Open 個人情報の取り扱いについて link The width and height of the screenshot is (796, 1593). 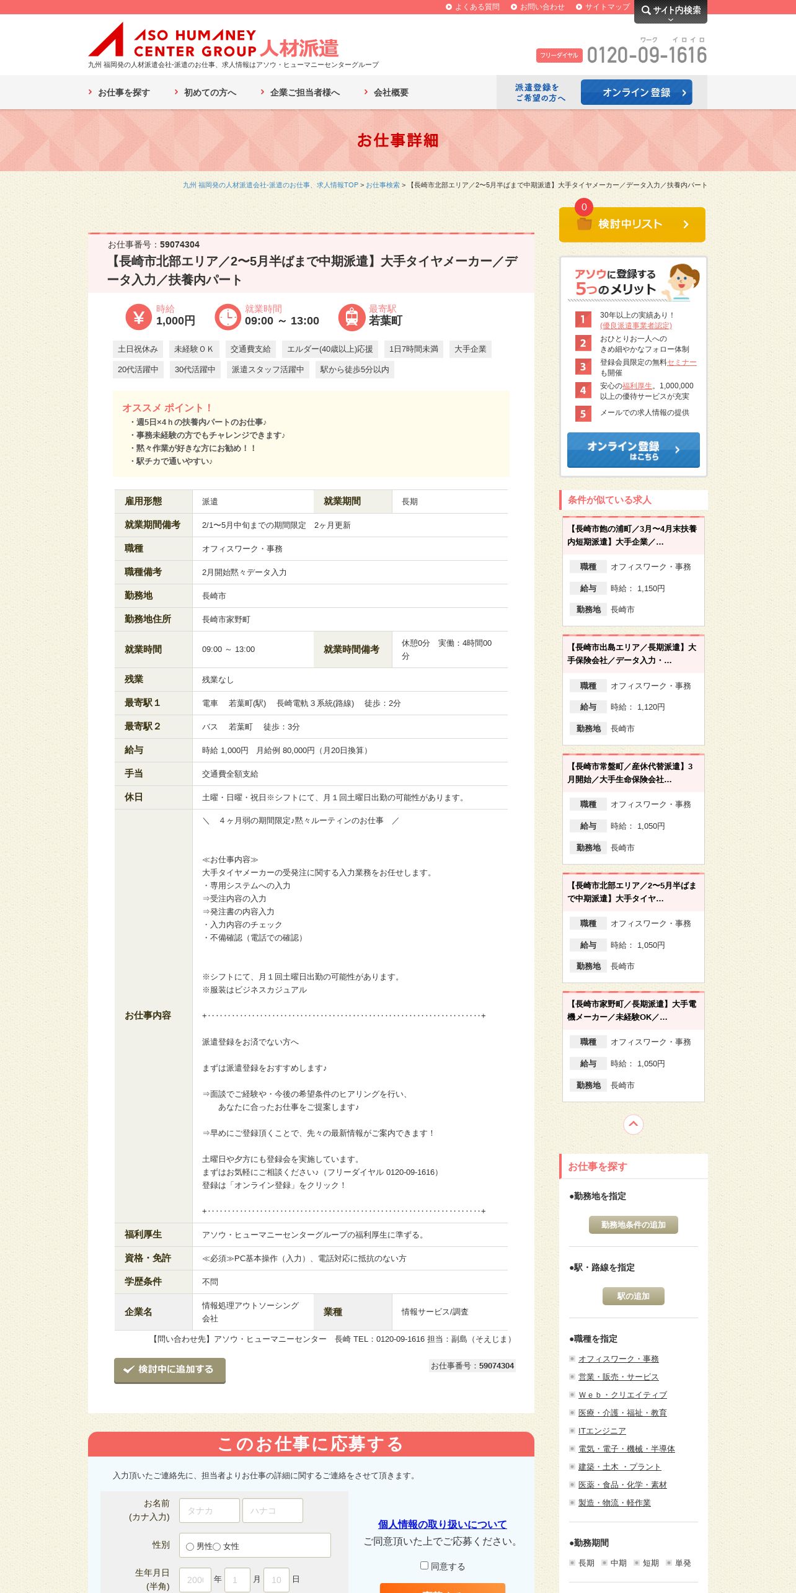tap(442, 1524)
